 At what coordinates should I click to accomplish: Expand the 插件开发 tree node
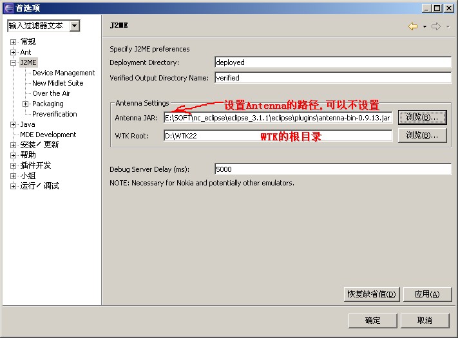click(x=13, y=166)
